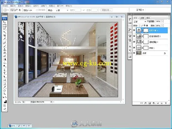Click the Delete layer trash icon

click(166, 103)
